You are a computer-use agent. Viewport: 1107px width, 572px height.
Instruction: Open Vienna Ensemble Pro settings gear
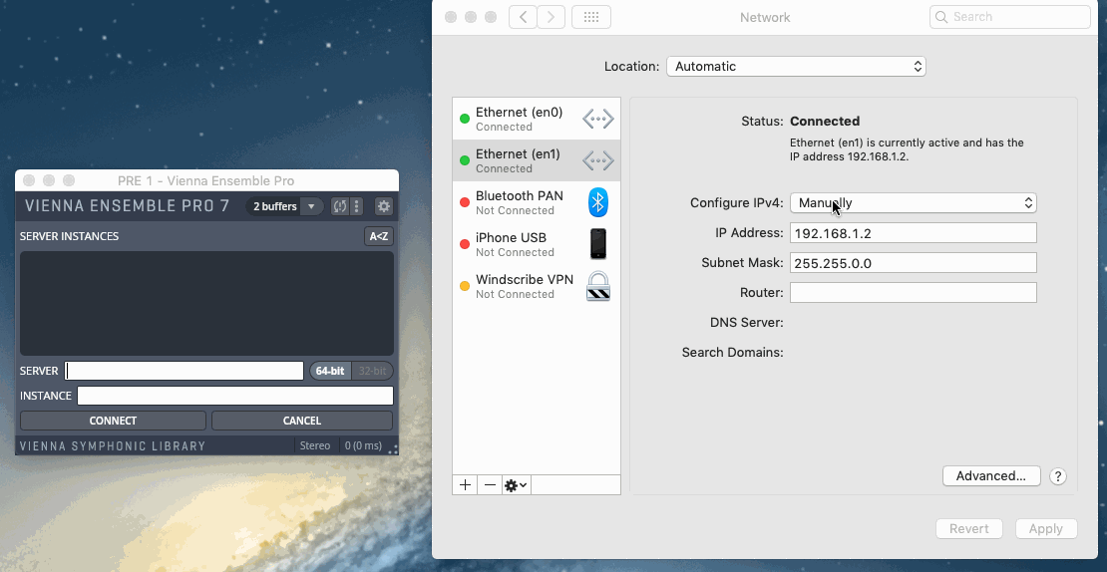383,206
